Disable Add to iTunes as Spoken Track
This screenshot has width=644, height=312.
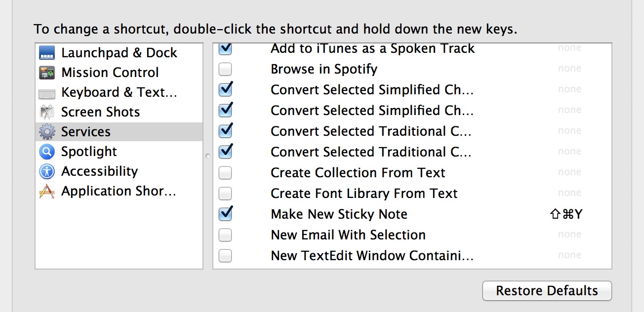point(225,49)
